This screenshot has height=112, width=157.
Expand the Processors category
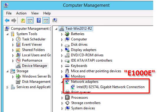click(62, 98)
